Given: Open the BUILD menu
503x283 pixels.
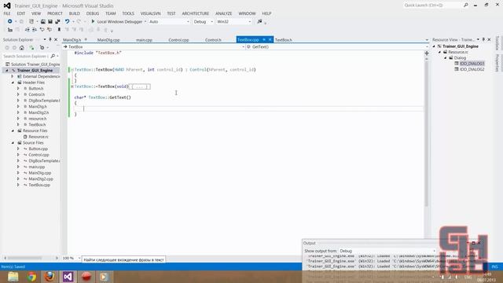Looking at the screenshot, I should [75, 13].
